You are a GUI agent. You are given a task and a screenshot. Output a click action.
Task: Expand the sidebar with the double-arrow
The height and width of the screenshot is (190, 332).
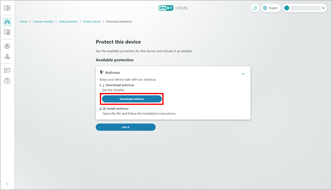[7, 184]
